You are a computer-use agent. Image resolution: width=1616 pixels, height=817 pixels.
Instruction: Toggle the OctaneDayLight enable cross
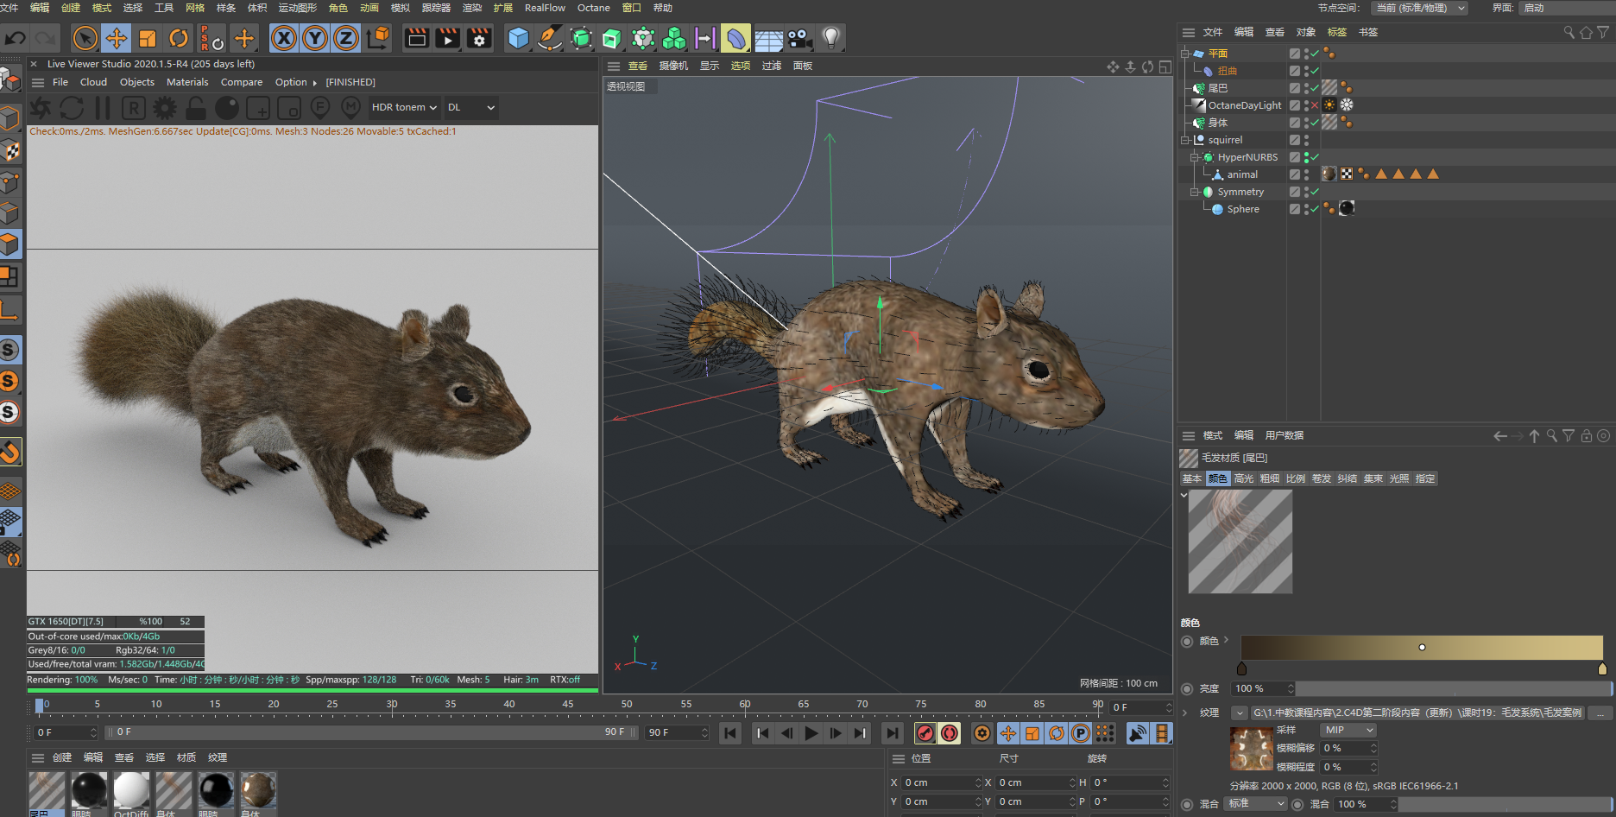1315,105
